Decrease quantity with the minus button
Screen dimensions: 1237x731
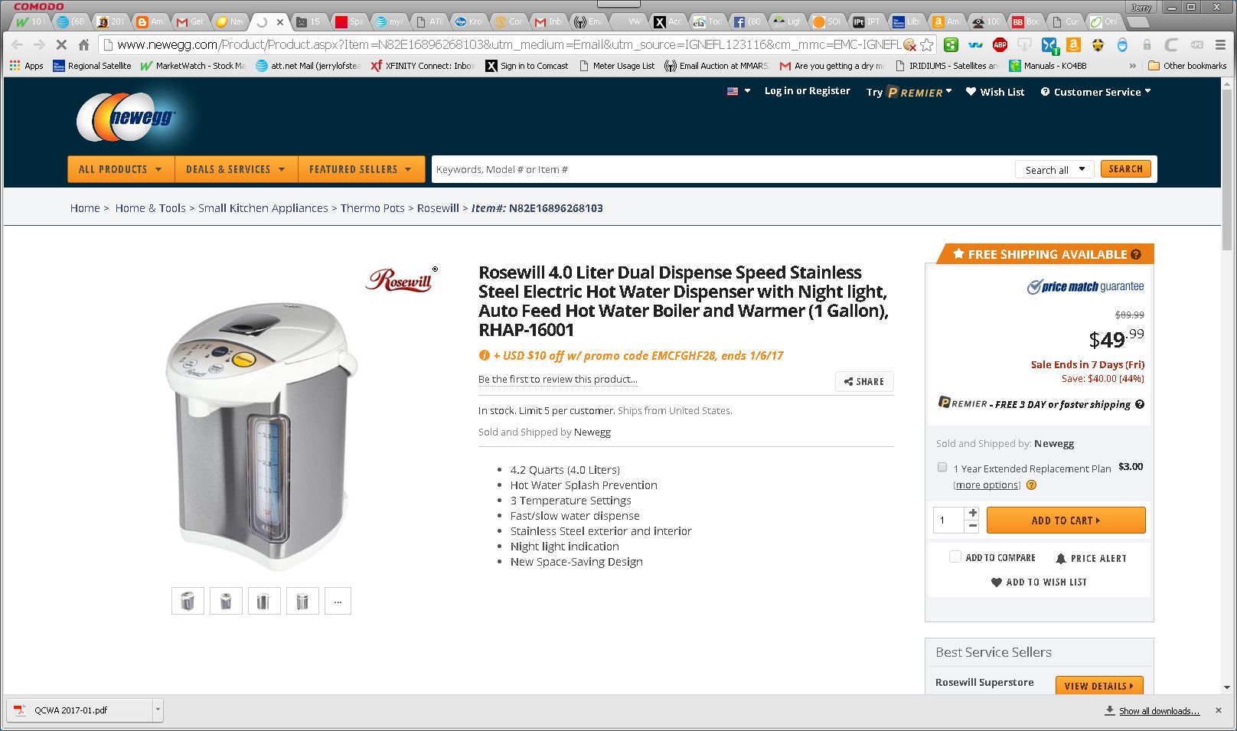click(x=972, y=527)
